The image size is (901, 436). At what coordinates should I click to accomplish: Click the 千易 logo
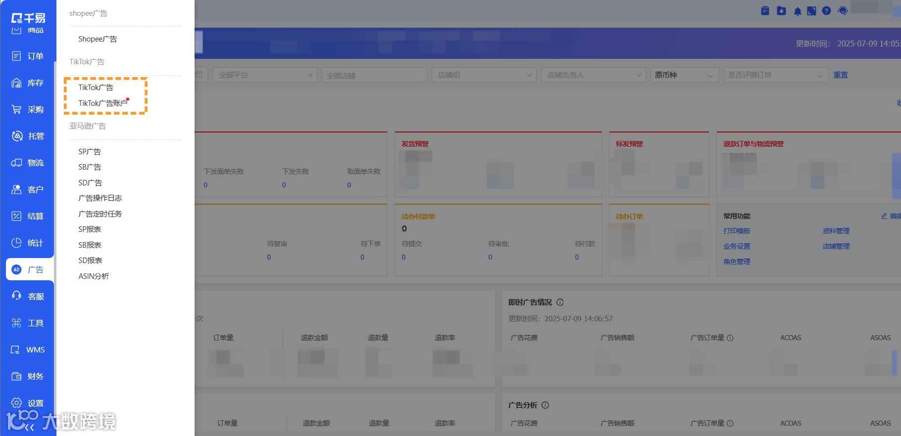click(28, 18)
